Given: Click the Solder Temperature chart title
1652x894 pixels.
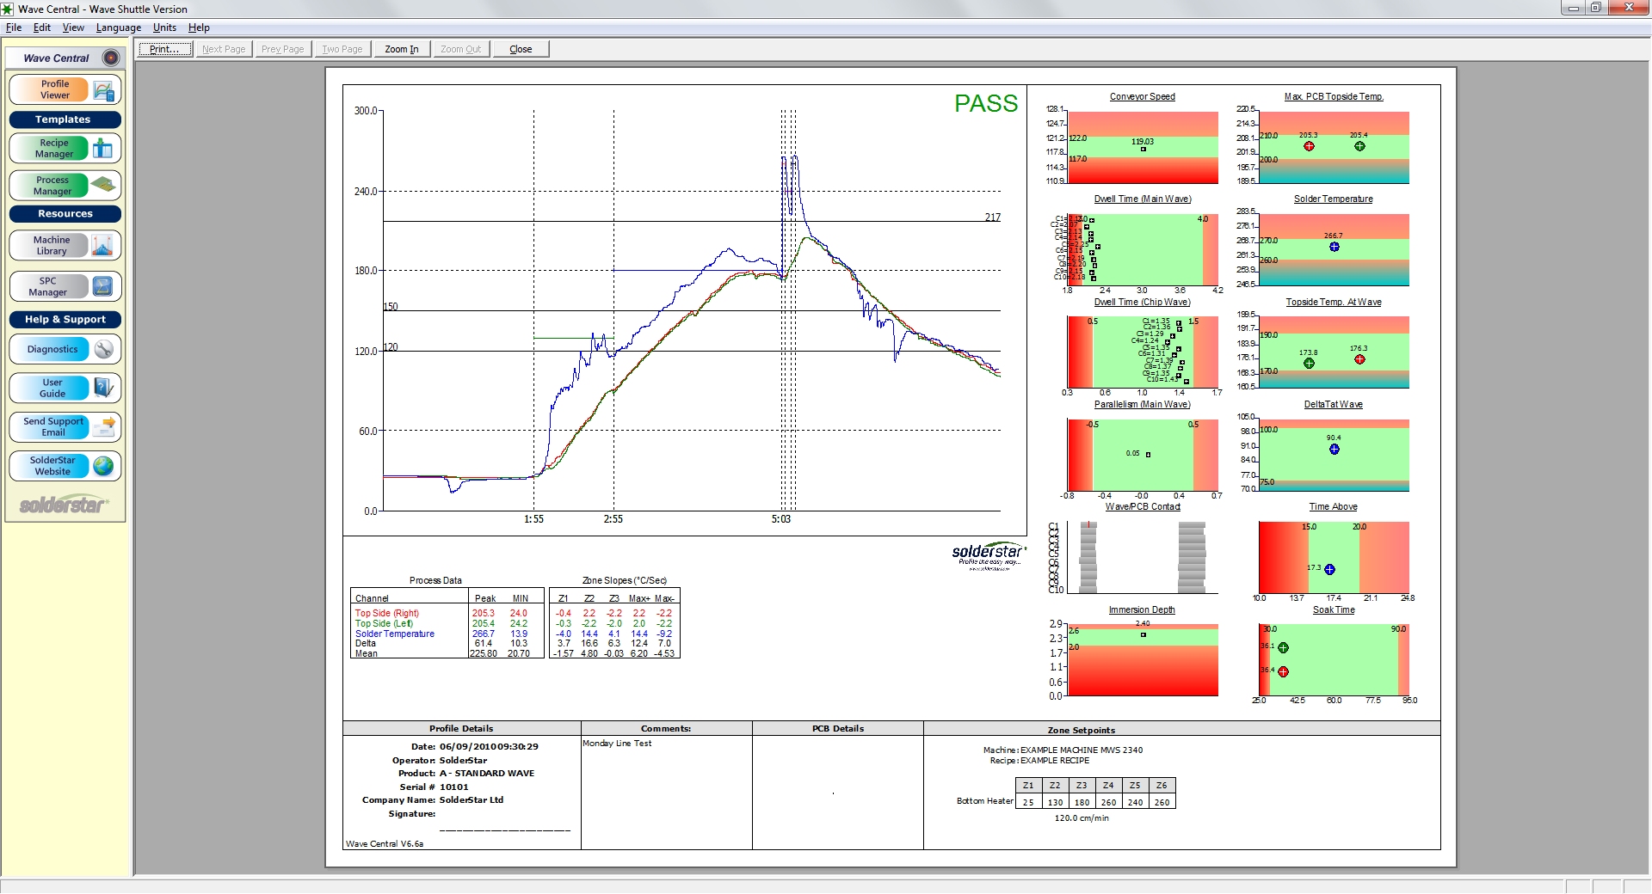Looking at the screenshot, I should [x=1333, y=199].
